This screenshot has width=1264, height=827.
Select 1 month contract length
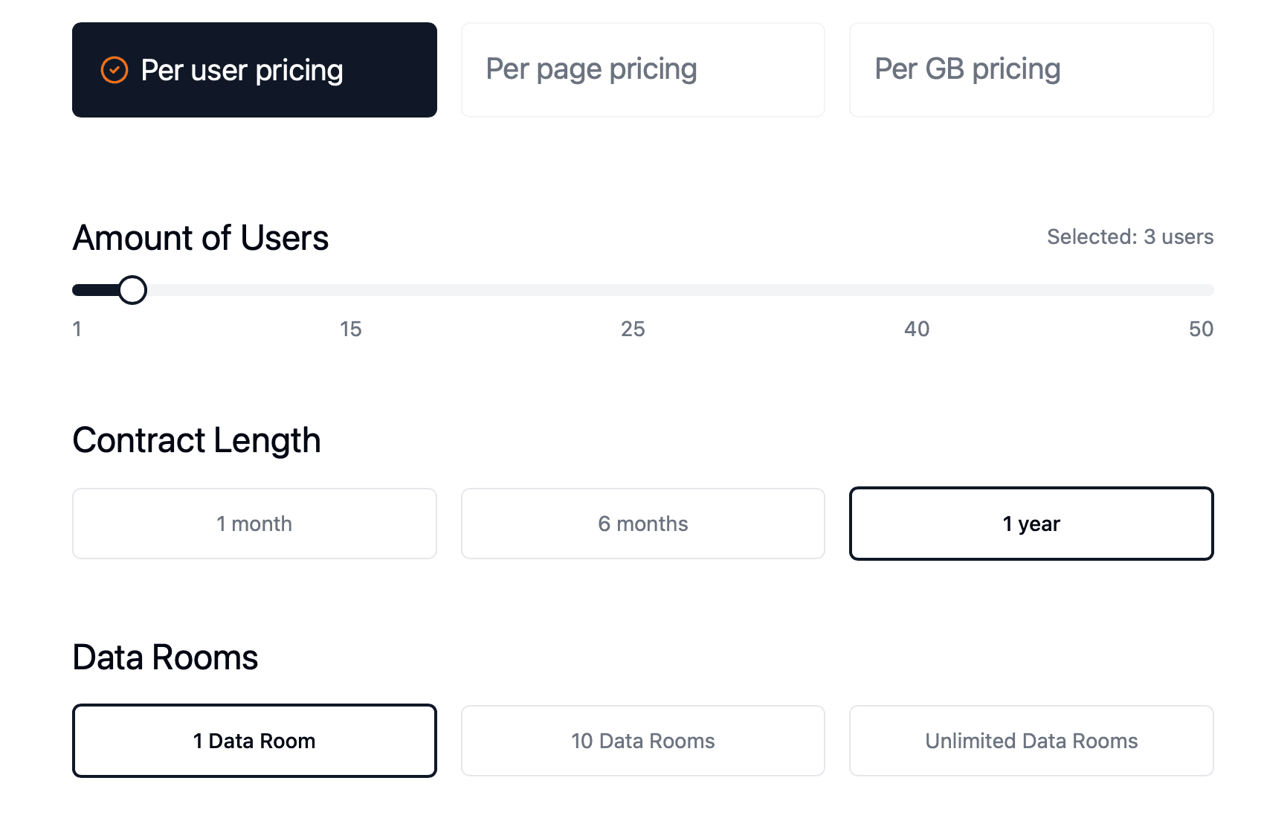[254, 523]
